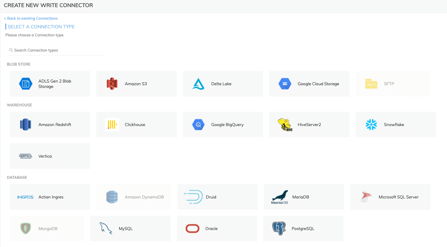Click the "MySQL" label
The image size is (447, 247).
tap(126, 229)
